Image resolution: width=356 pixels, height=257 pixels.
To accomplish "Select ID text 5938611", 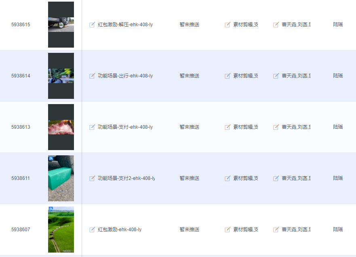I will click(x=21, y=178).
